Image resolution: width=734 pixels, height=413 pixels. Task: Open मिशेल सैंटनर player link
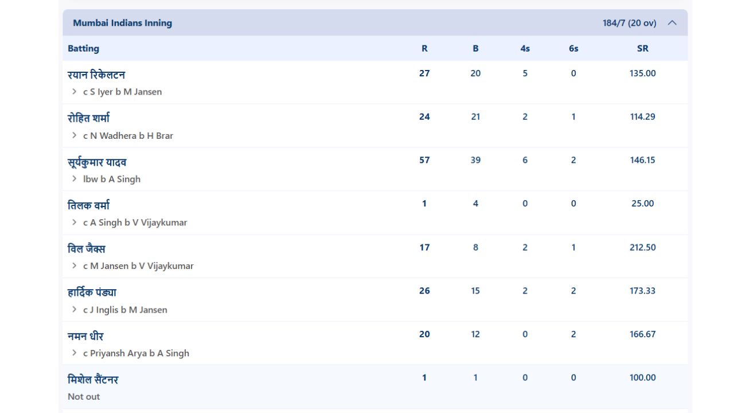[93, 380]
